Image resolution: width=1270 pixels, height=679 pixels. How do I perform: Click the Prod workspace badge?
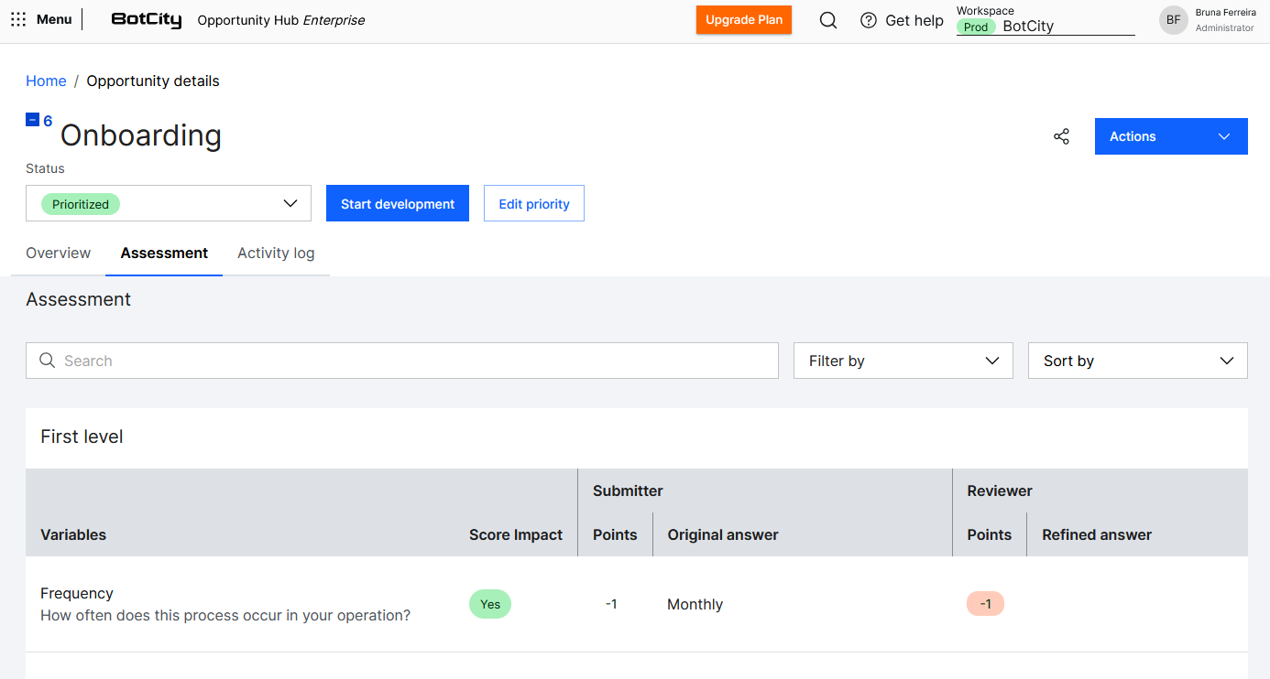coord(976,27)
